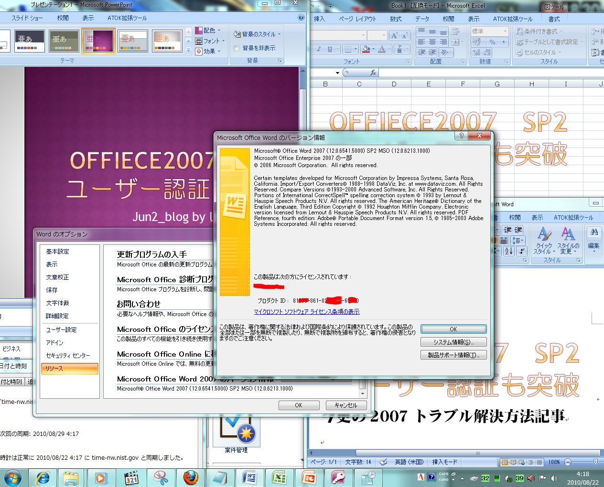
Task: Click the Access key icon in the taskbar
Action: click(338, 477)
